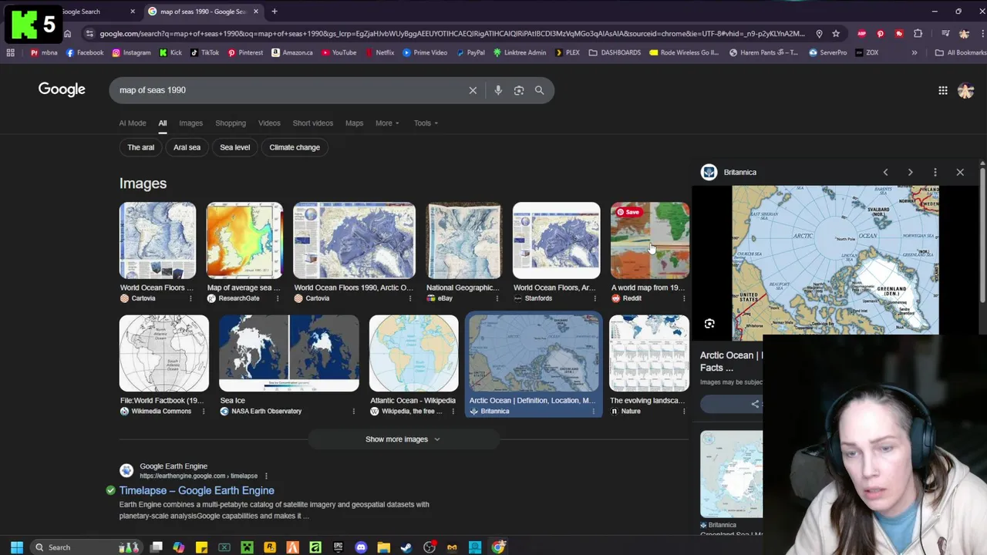
Task: Open Chrome extensions puzzle icon
Action: point(918,33)
